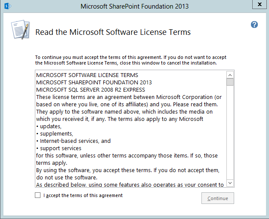Click the empty scrollbar track below the thumb

[x=230, y=133]
